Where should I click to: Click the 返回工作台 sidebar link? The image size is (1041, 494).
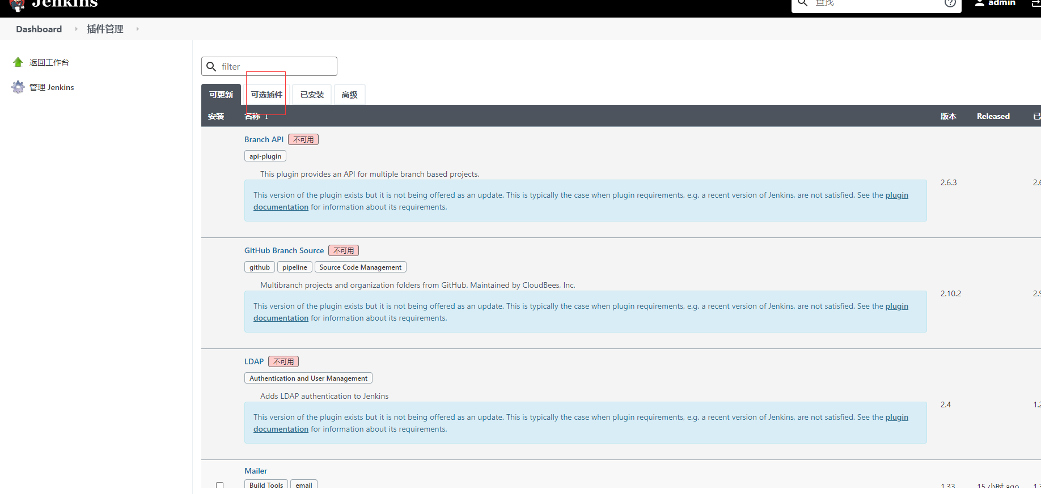49,62
